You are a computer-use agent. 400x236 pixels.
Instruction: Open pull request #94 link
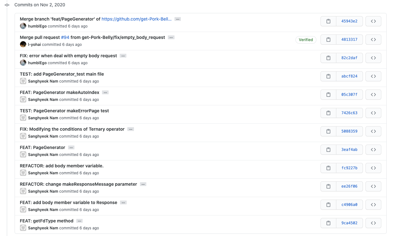(x=65, y=37)
